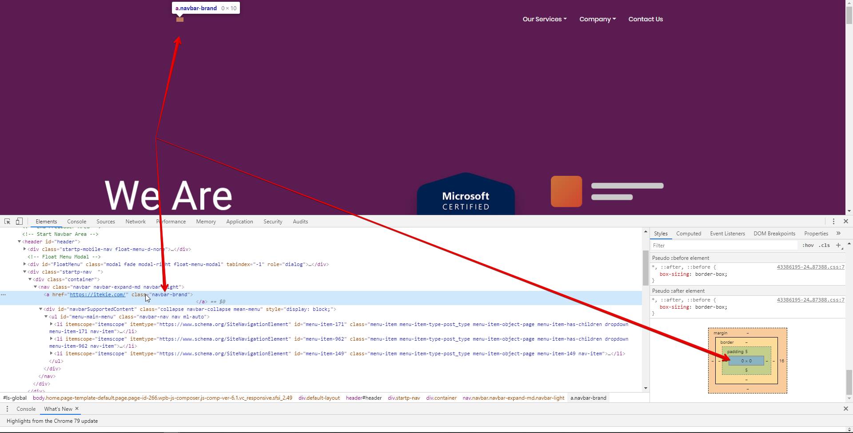Click the box model content area
The image size is (853, 433).
[x=746, y=361]
